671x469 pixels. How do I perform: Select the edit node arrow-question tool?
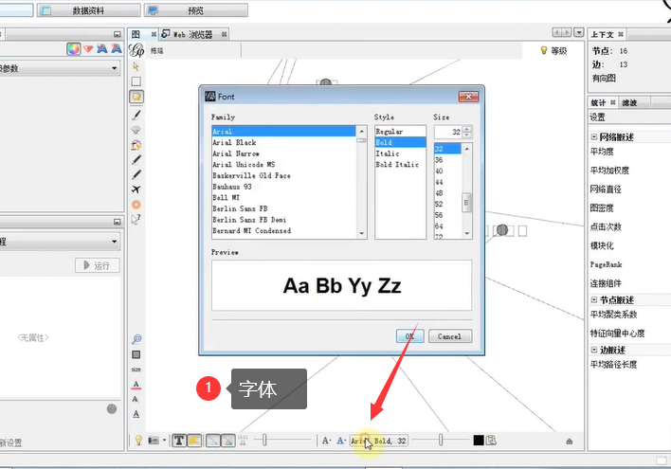coord(136,219)
